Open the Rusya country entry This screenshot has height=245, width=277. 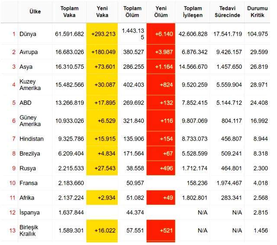[28, 168]
